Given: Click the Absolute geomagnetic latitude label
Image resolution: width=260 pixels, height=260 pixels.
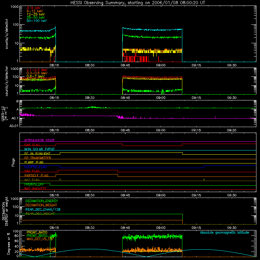Looking at the screenshot, I should 225,232.
